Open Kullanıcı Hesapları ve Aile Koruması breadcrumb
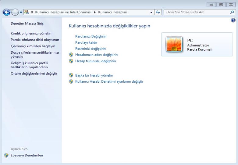This screenshot has height=165, width=238. 63,12
